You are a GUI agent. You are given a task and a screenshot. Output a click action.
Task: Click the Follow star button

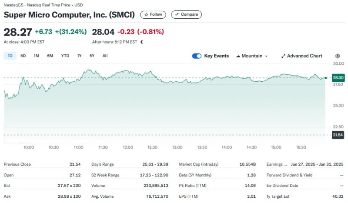click(153, 14)
